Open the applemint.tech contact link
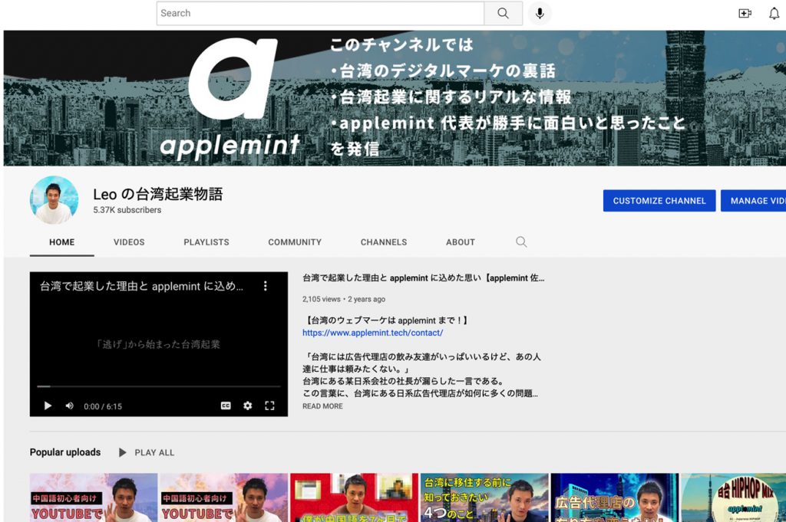Screen dimensions: 786x522 [x=372, y=333]
